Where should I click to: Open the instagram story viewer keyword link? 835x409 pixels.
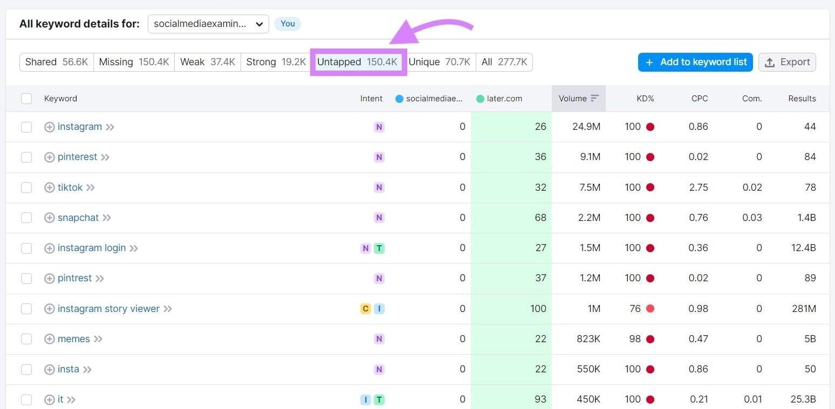click(x=108, y=308)
